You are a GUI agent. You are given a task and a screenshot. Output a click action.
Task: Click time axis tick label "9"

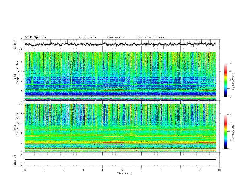click(200, 170)
